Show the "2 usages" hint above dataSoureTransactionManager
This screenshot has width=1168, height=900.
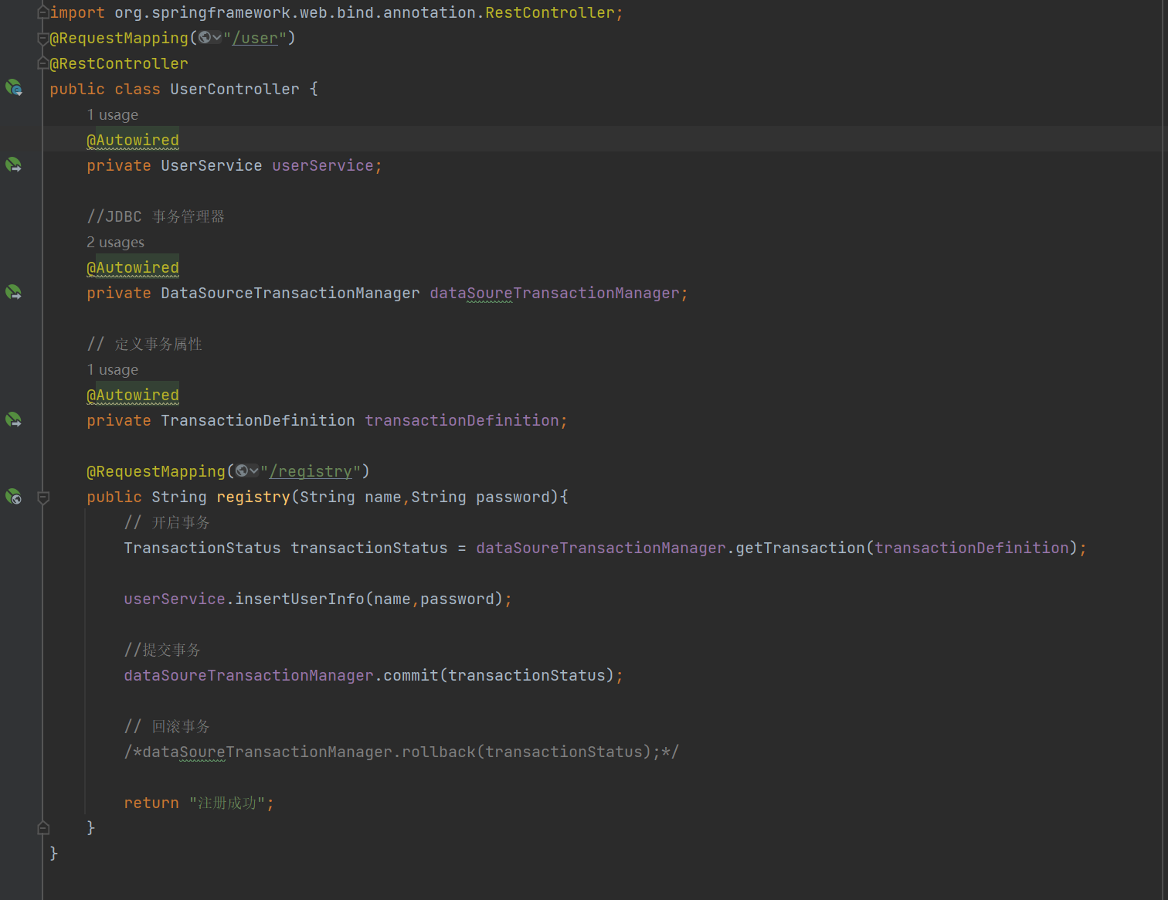116,242
